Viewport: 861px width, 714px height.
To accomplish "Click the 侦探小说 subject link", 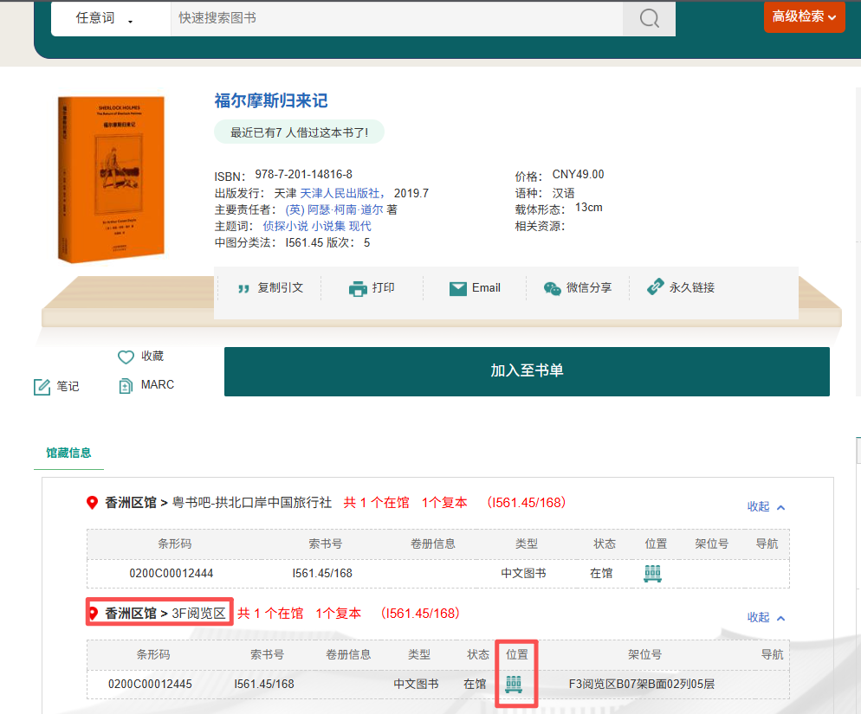I will coord(285,226).
